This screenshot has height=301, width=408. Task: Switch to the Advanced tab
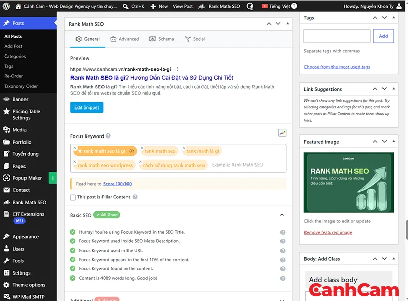coord(124,39)
